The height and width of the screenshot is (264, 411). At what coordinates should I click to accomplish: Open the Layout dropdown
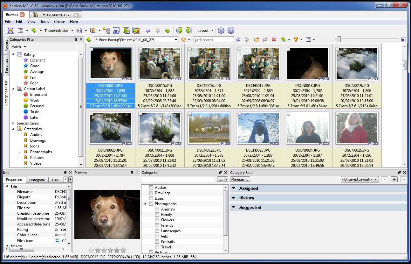(206, 31)
